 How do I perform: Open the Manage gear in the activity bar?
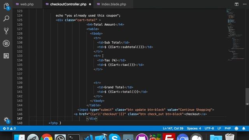(x=6, y=120)
